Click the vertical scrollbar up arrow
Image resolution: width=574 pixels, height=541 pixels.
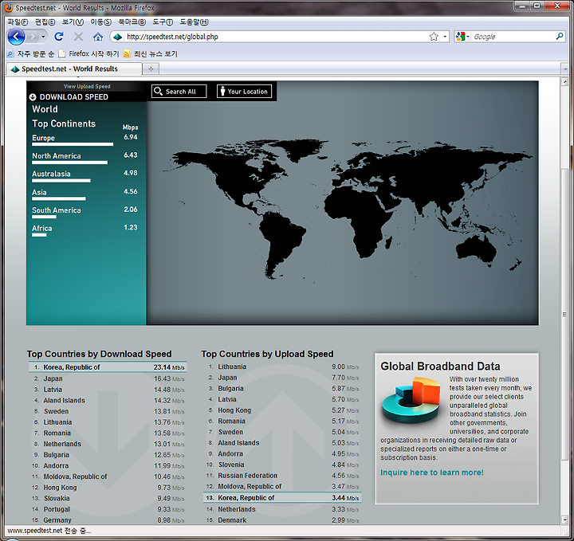point(565,81)
